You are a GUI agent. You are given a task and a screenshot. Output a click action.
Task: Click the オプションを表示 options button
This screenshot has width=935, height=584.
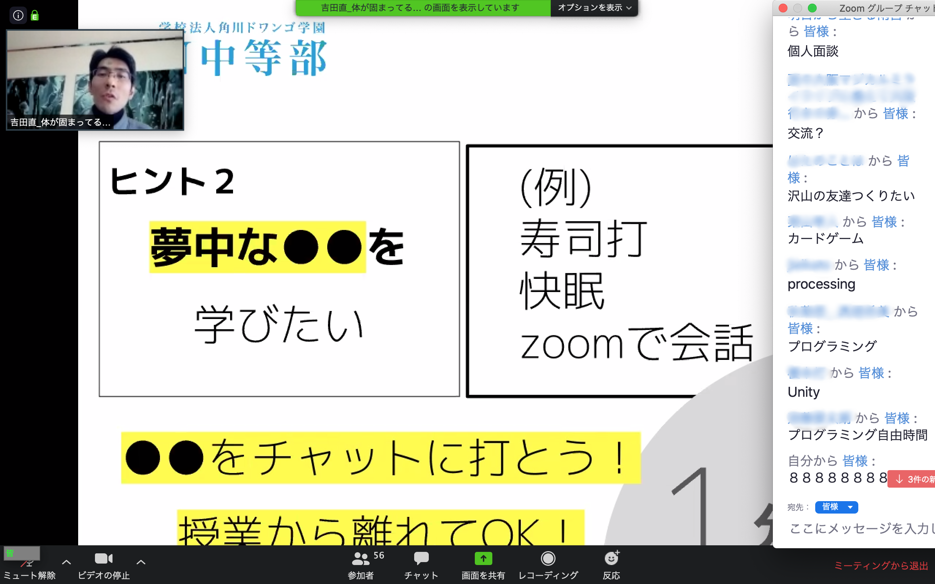(593, 7)
